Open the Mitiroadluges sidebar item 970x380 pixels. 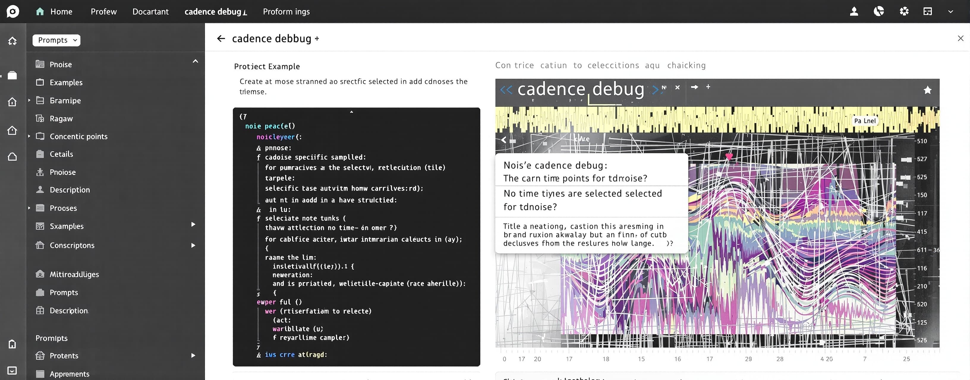point(74,274)
